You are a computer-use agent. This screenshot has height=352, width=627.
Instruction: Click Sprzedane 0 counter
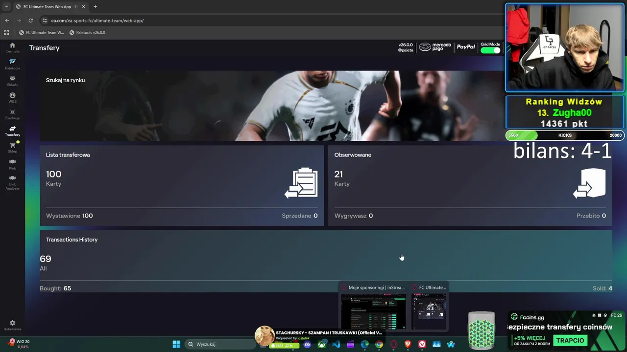(300, 216)
